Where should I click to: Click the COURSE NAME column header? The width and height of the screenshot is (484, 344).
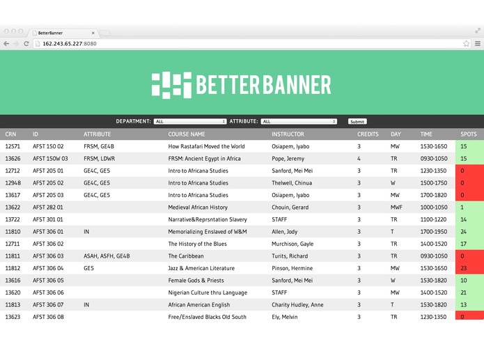point(187,134)
